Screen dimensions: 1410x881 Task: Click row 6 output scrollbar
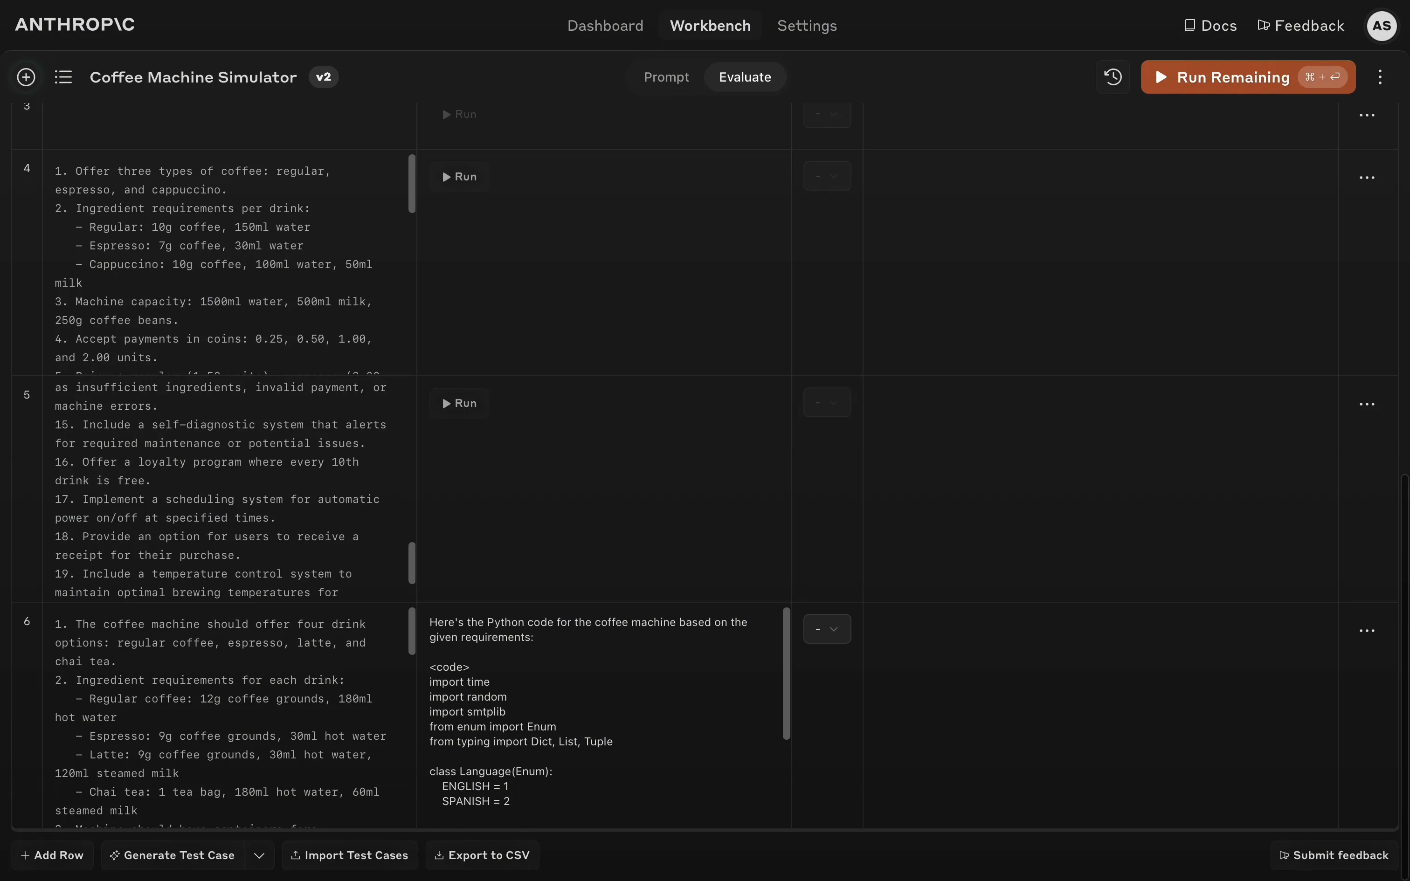[x=786, y=673]
